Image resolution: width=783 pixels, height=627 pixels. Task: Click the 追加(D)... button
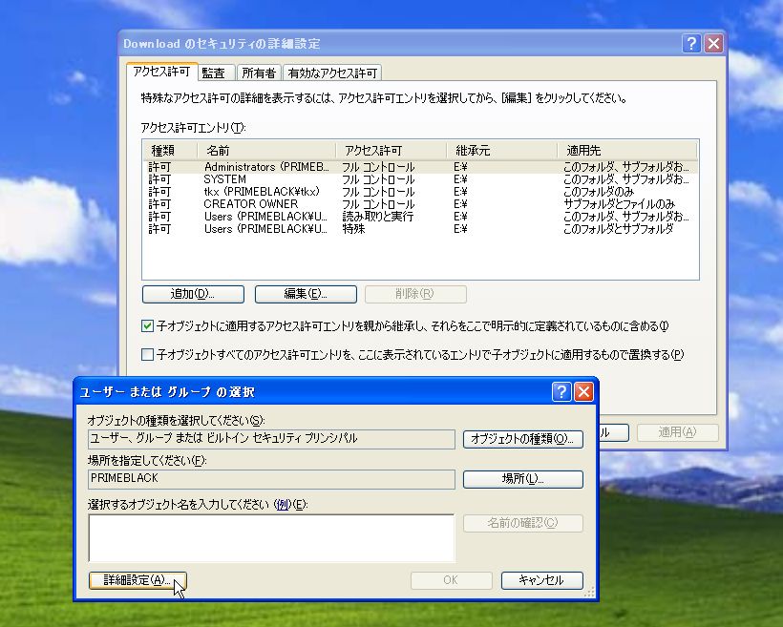(193, 294)
